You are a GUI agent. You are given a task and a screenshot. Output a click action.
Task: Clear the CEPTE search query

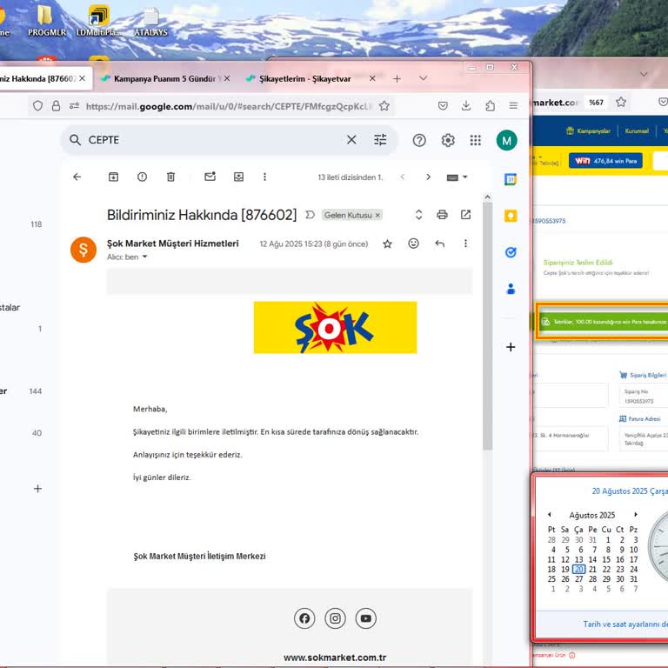point(351,140)
